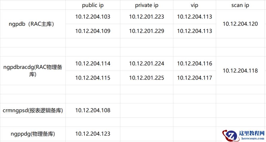Select scan ip cell 10.12.204.118
The width and height of the screenshot is (266, 142).
pyautogui.click(x=240, y=71)
